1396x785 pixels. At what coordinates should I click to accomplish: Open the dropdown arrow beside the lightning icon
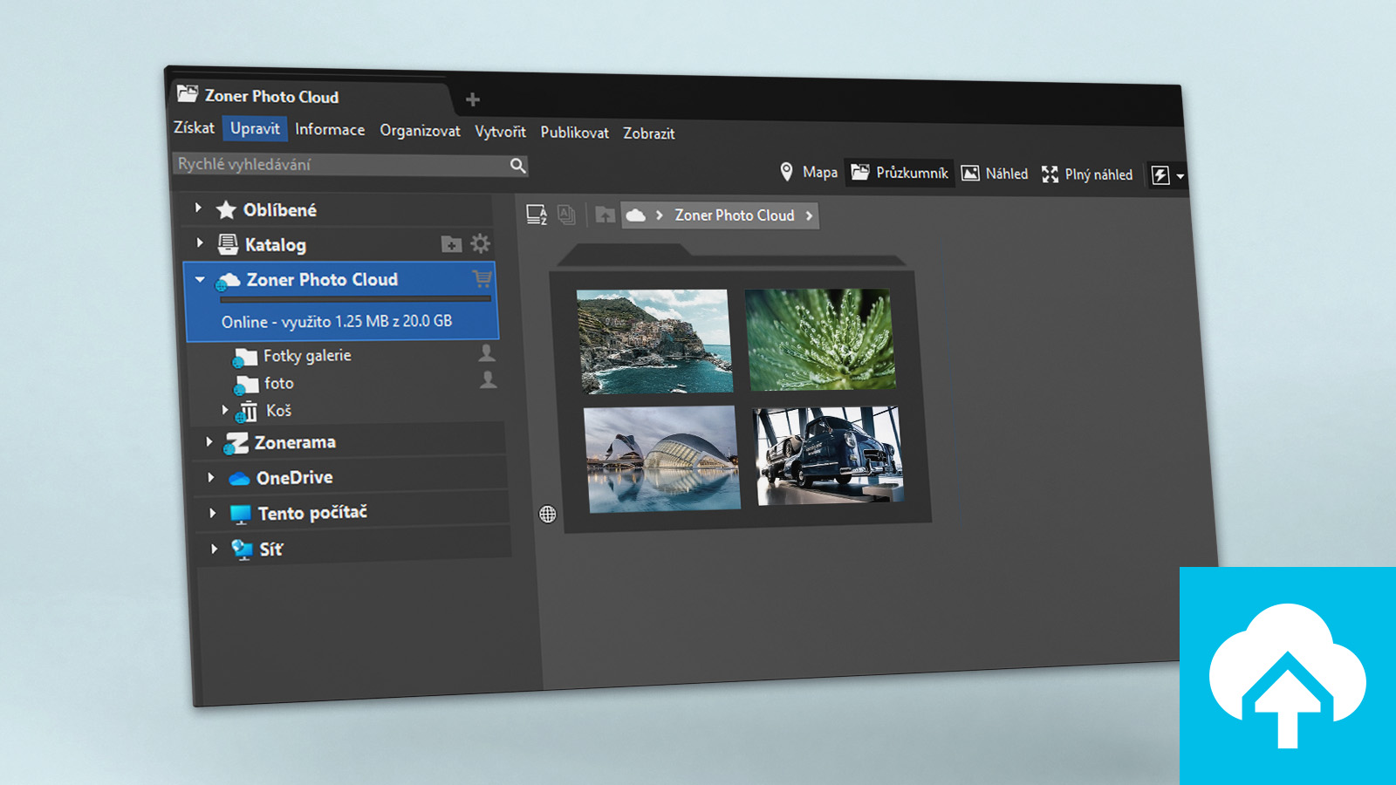[1180, 176]
